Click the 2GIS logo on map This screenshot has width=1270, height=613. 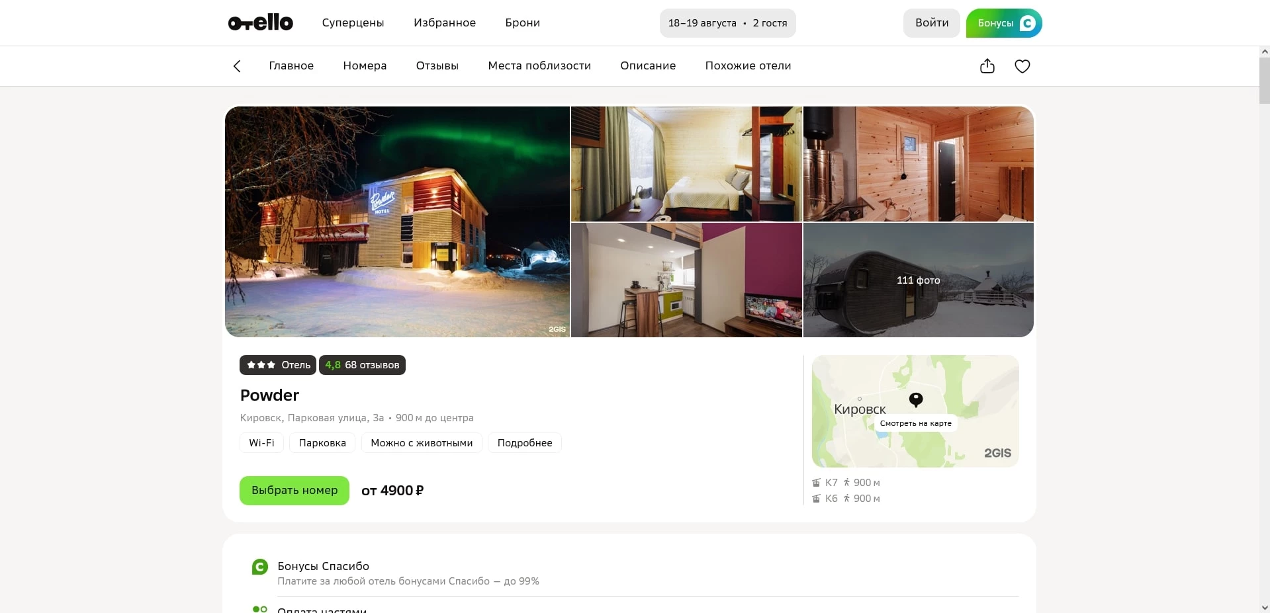coord(997,453)
